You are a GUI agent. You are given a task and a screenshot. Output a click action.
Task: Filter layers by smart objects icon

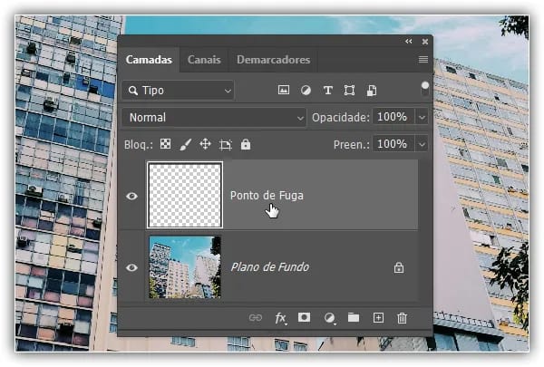pos(372,91)
